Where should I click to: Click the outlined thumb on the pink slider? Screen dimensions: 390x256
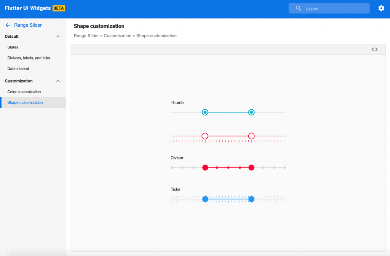click(x=205, y=136)
